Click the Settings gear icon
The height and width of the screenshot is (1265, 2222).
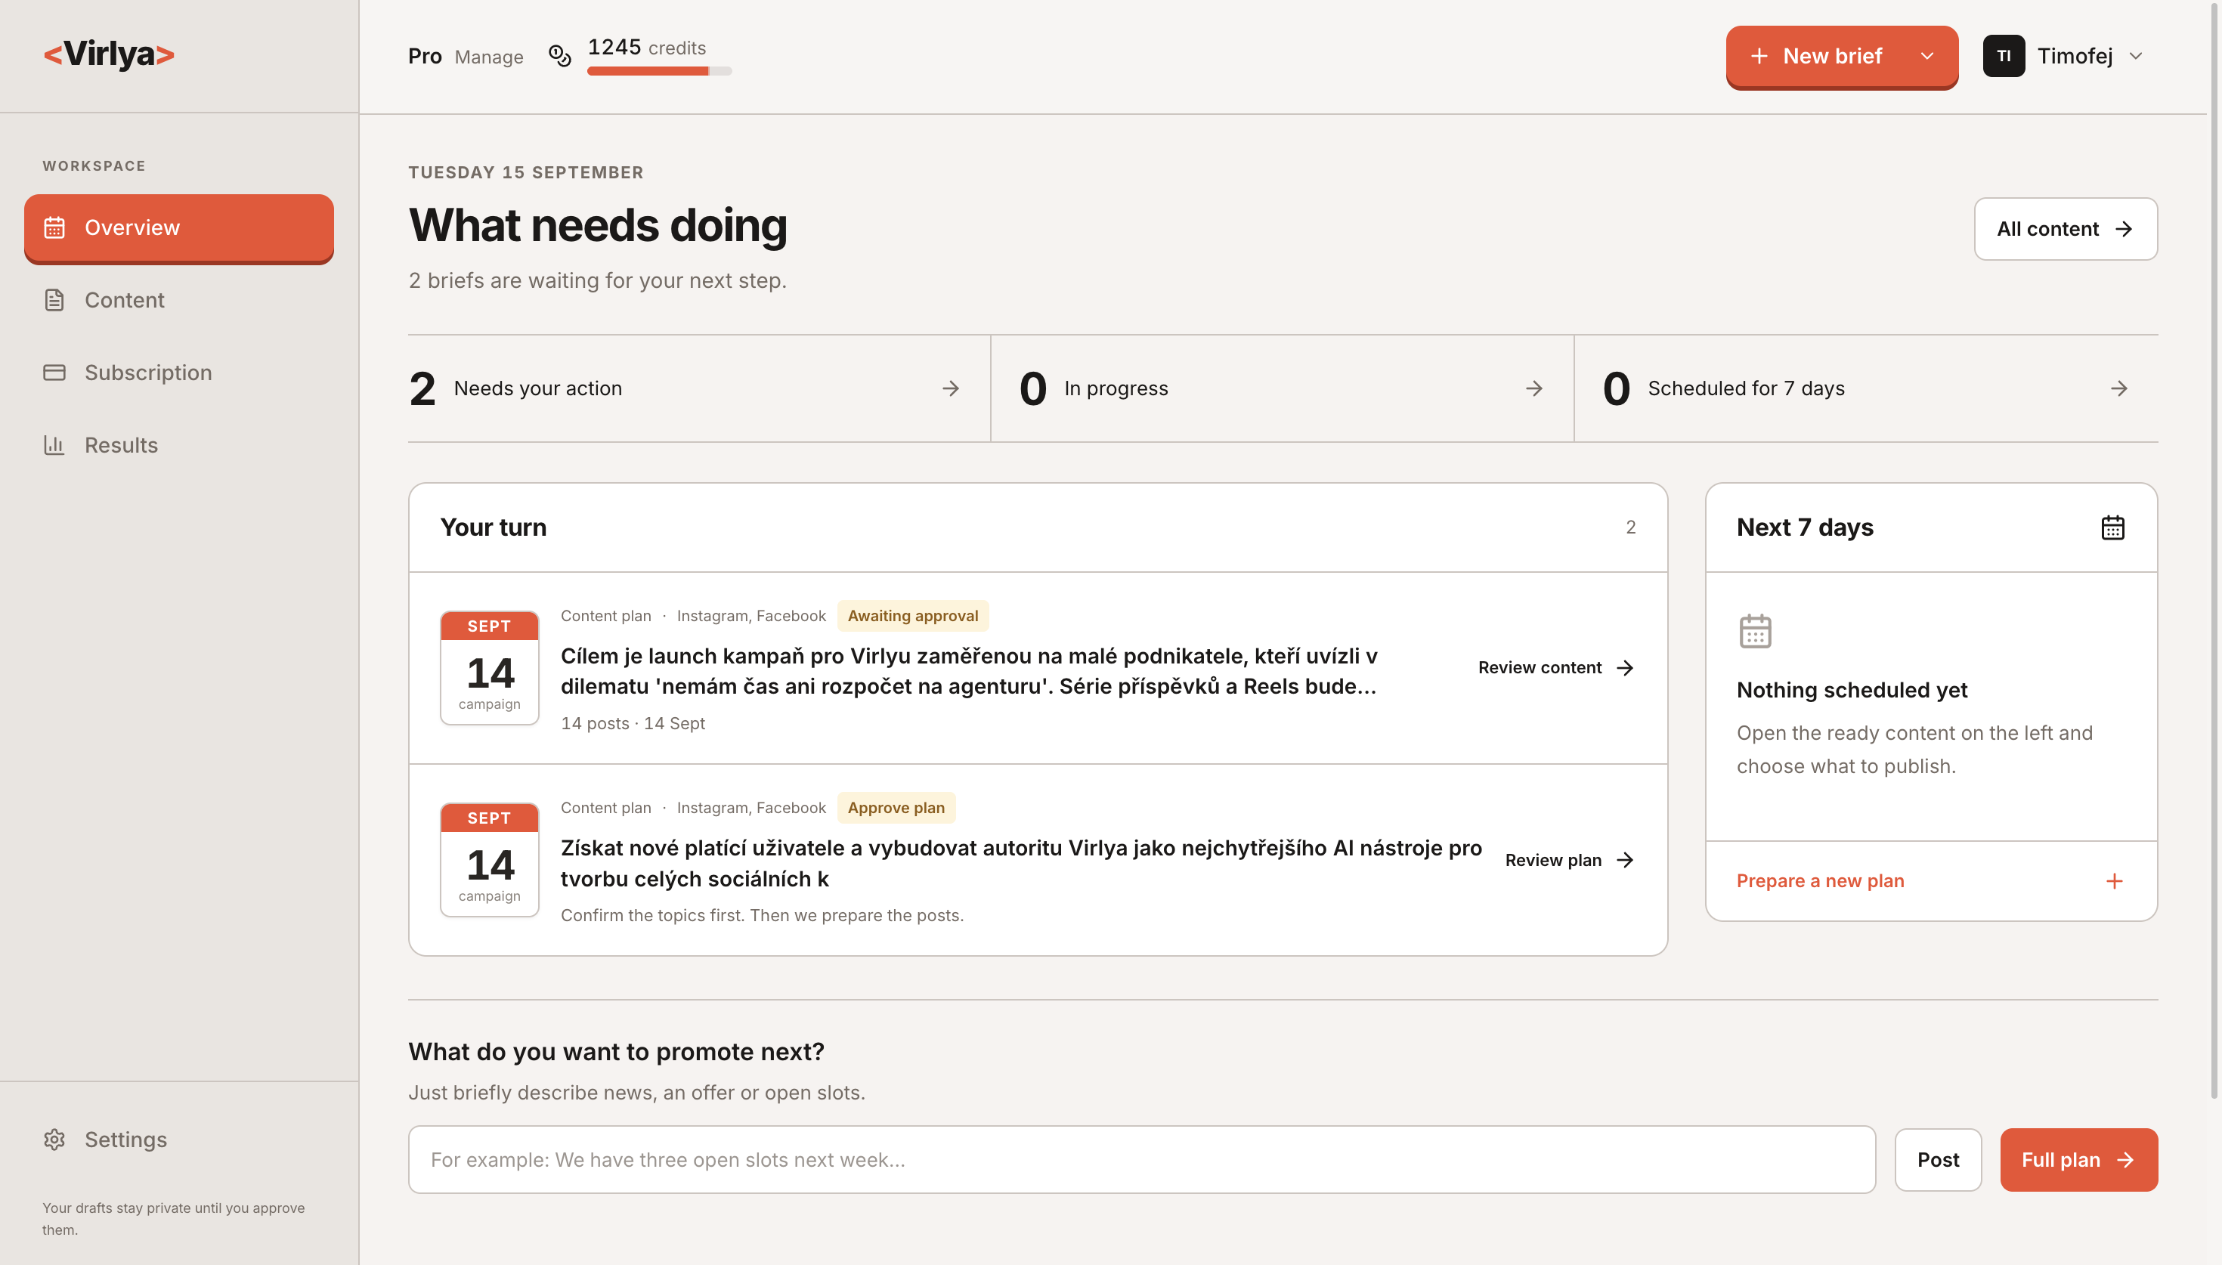click(54, 1139)
